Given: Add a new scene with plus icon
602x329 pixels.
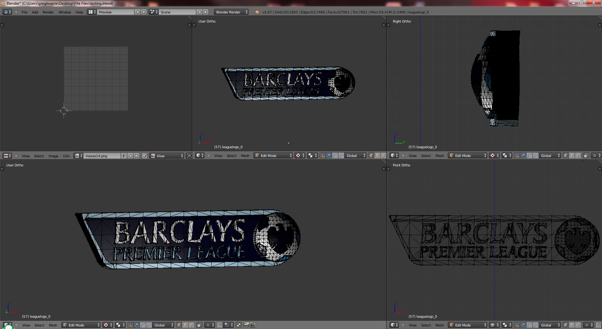Looking at the screenshot, I should coord(199,12).
